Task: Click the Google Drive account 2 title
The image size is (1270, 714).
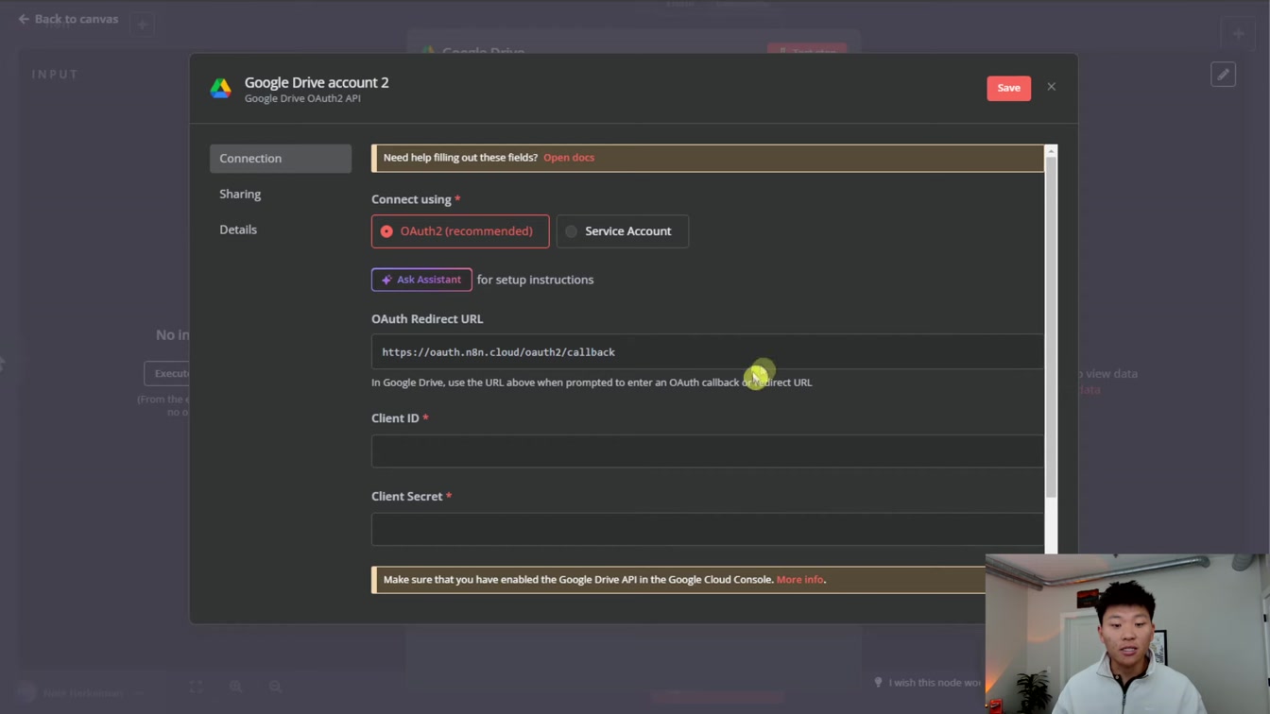Action: [317, 82]
